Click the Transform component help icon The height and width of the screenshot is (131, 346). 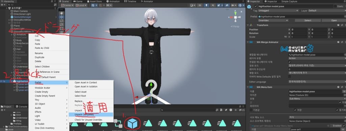coord(338,25)
